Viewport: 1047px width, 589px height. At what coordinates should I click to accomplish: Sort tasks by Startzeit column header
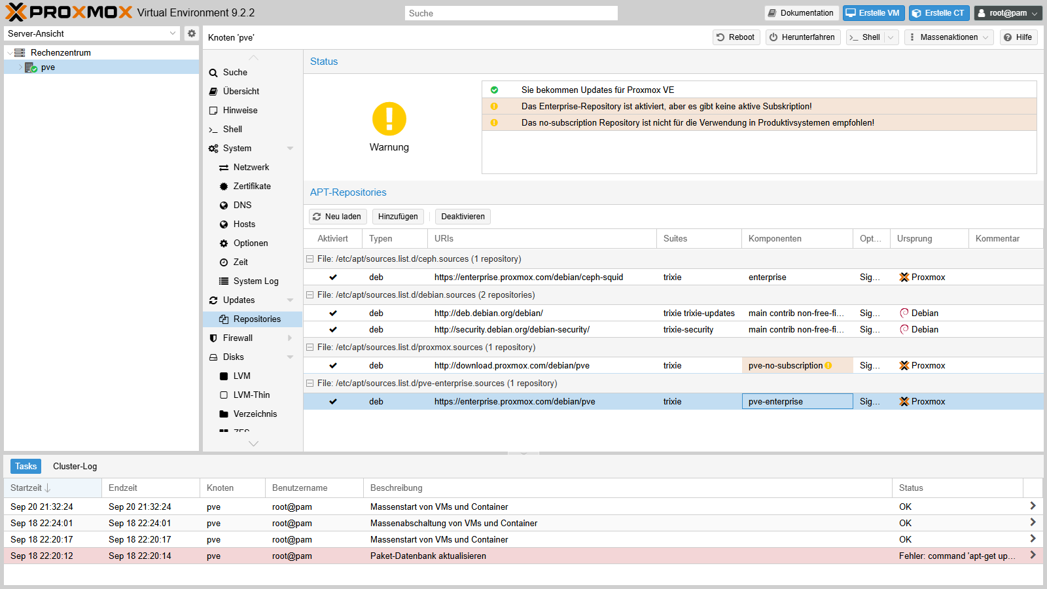[x=52, y=488]
